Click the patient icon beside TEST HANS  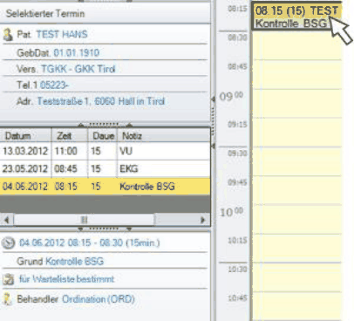8,35
